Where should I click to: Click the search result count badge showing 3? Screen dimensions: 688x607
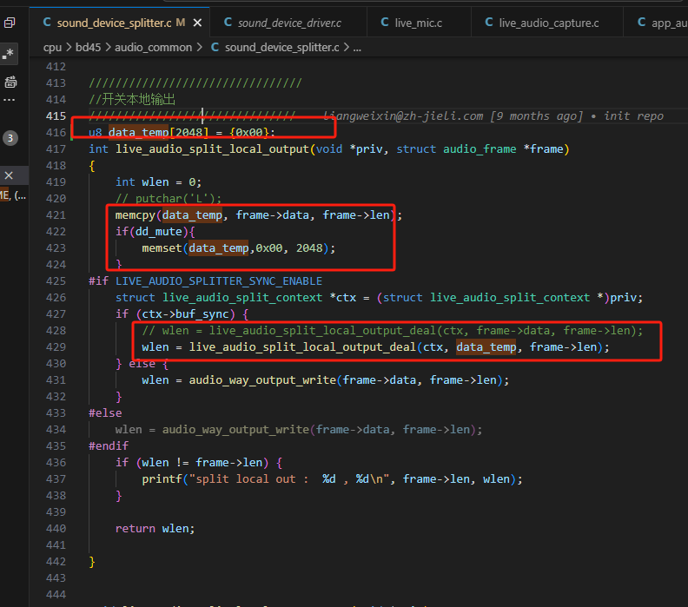click(10, 138)
